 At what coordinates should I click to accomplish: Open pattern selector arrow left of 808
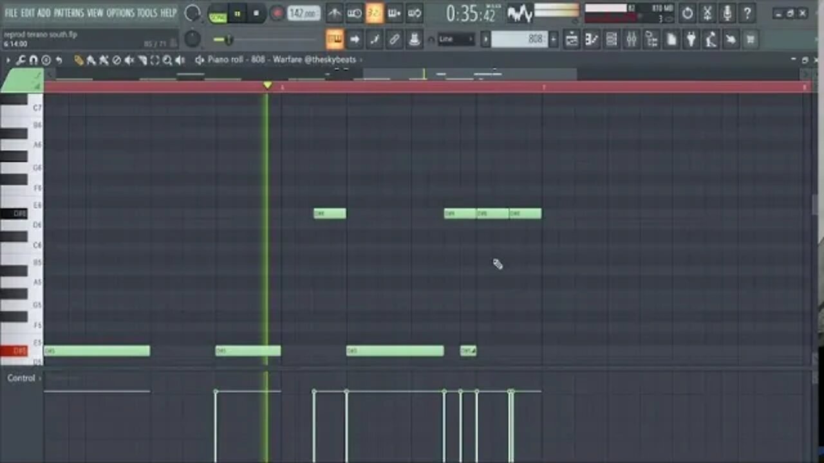point(486,39)
